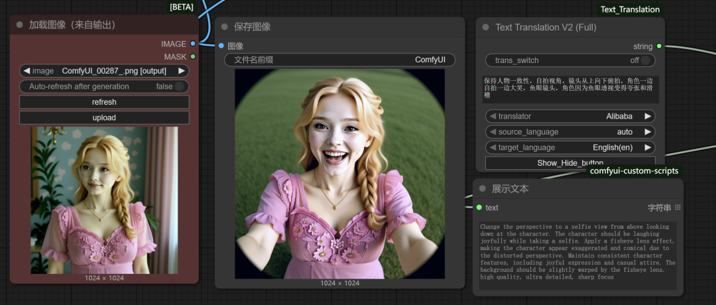Click the loaded image preview thumbnail
Screen dimensions: 716x305
coord(104,200)
